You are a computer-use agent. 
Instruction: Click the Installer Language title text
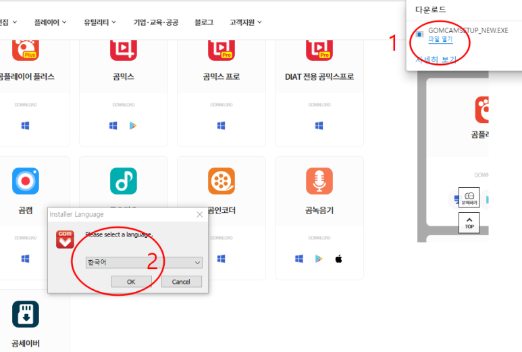pos(76,214)
